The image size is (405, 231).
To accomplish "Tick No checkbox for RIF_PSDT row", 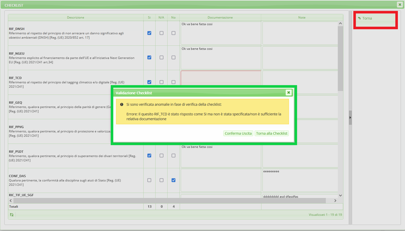I will (x=173, y=156).
